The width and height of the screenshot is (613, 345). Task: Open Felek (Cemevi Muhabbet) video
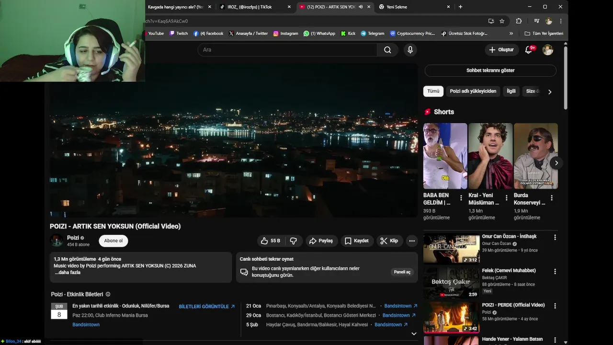(x=451, y=283)
